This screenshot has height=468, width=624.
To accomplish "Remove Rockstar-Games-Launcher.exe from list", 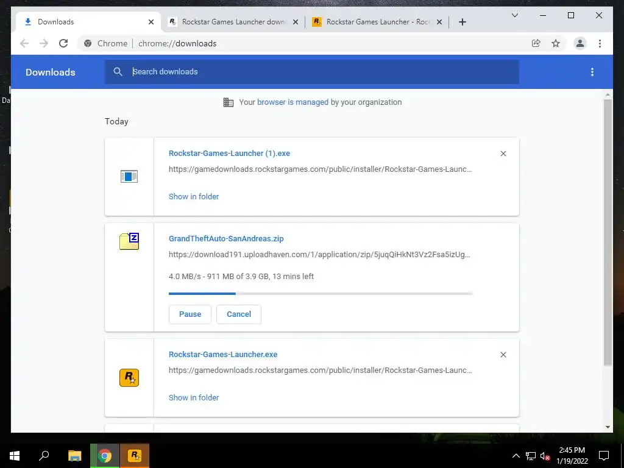I will tap(503, 355).
